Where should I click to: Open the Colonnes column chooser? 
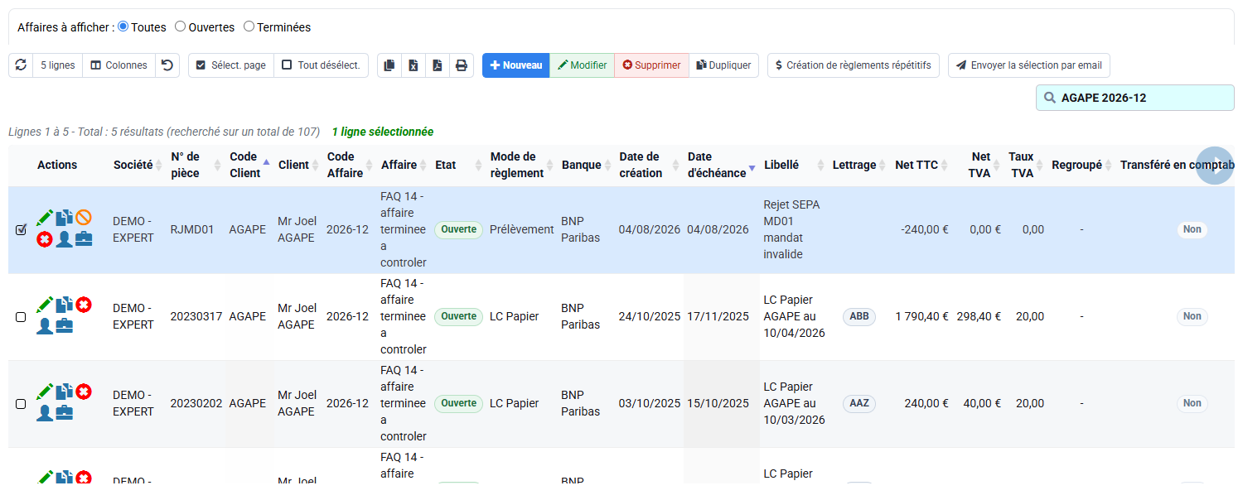(119, 65)
